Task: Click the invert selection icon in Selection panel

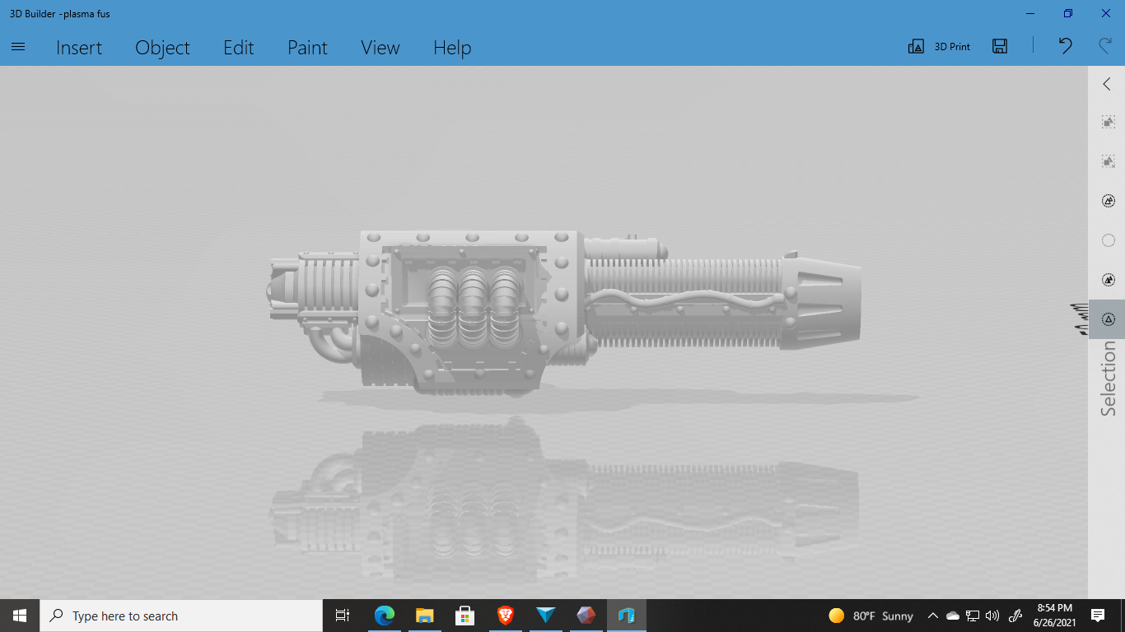Action: pyautogui.click(x=1109, y=280)
